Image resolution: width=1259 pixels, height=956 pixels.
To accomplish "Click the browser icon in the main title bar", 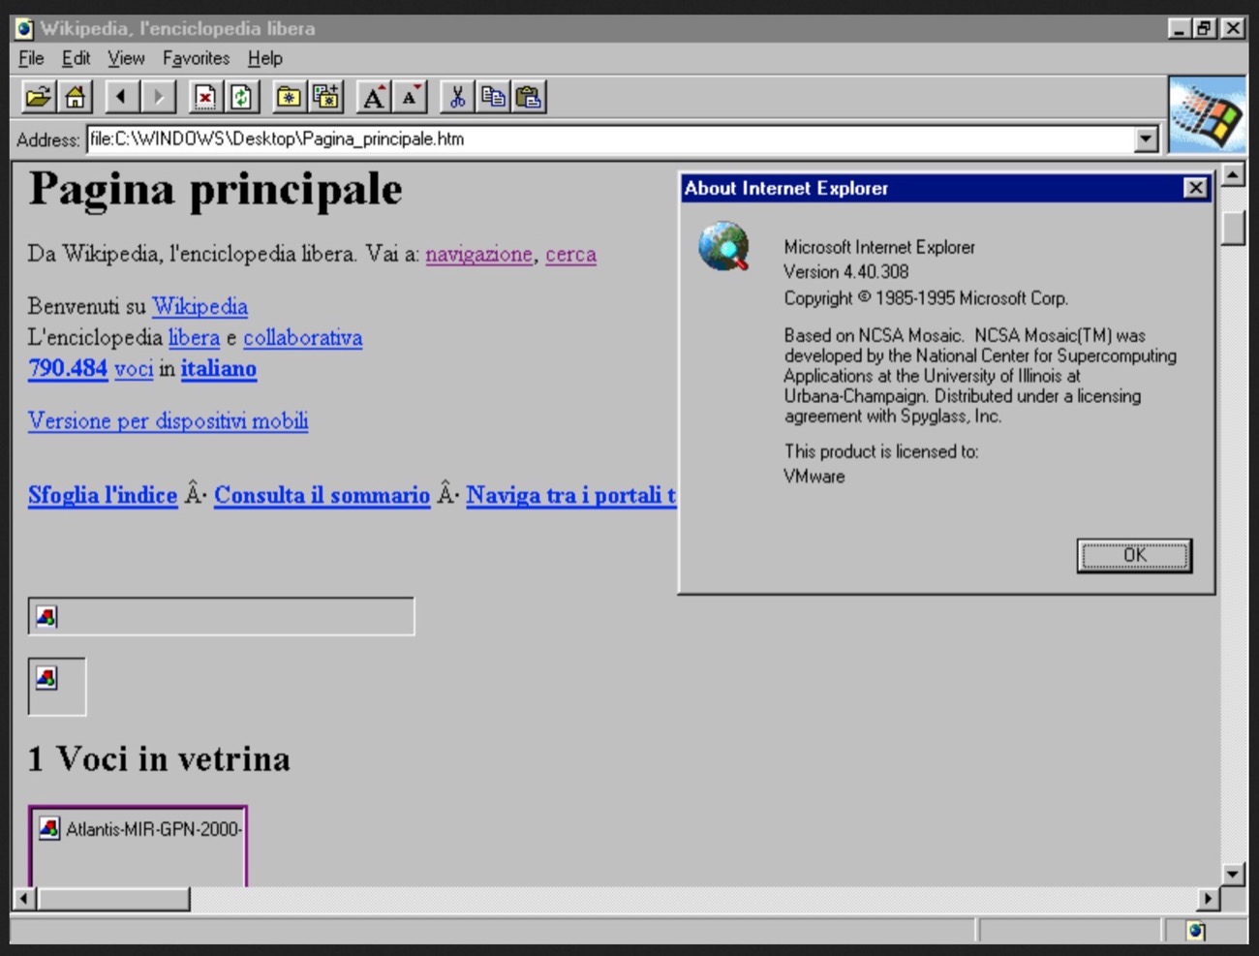I will coord(24,29).
